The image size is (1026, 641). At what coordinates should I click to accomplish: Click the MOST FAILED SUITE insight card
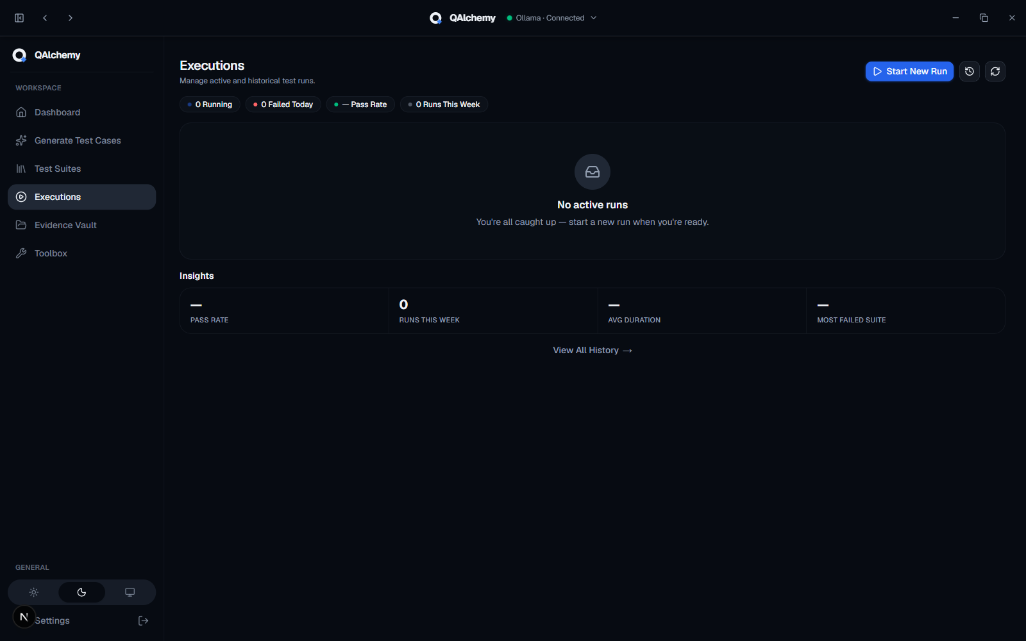click(905, 311)
